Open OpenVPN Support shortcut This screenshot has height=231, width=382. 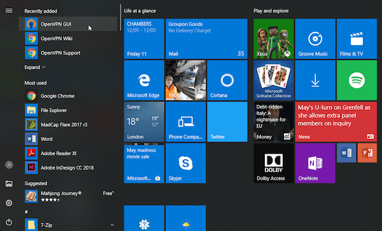[67, 53]
